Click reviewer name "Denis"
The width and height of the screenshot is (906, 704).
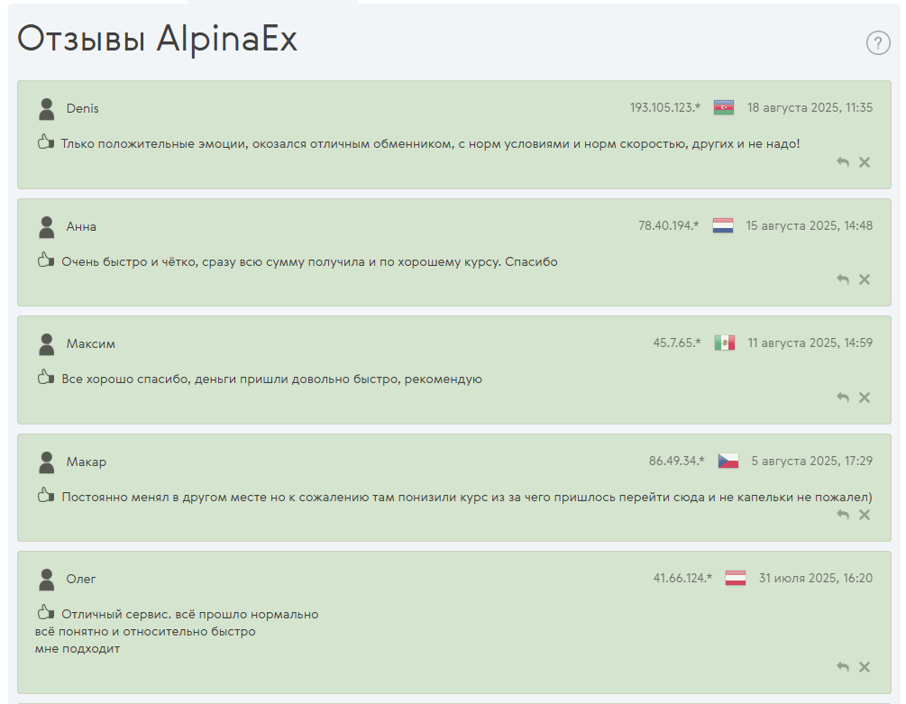83,108
